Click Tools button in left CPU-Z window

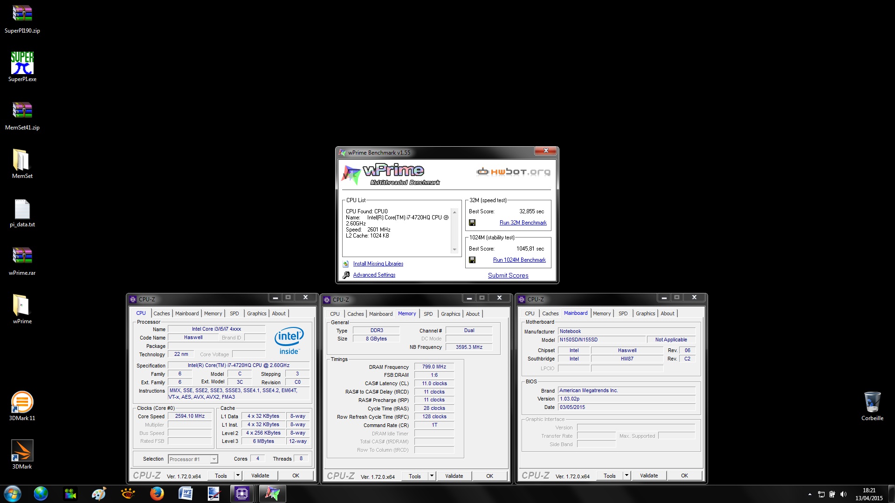[221, 476]
